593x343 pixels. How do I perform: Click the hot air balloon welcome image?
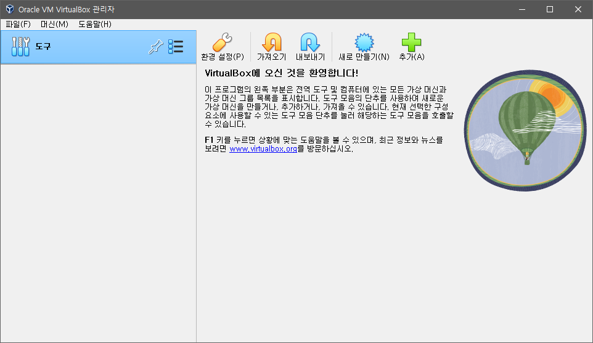tap(525, 131)
